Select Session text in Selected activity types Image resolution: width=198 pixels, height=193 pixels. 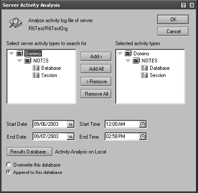tap(158, 75)
